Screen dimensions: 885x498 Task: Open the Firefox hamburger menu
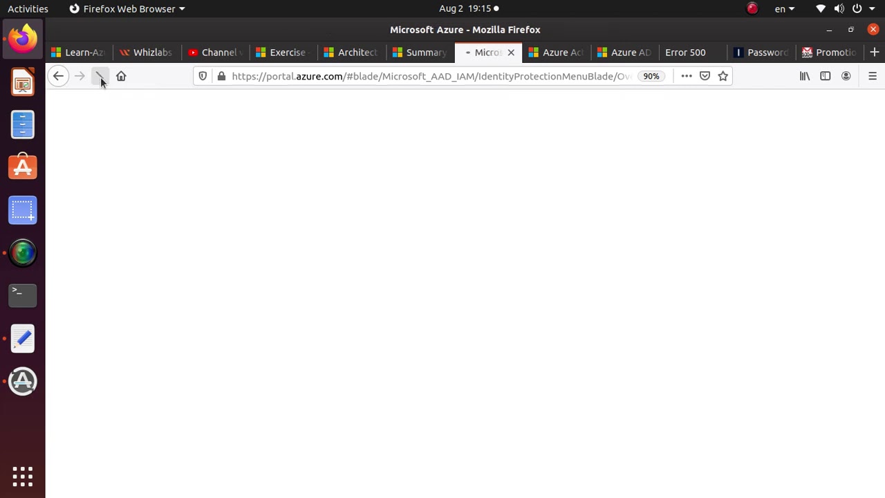click(x=873, y=76)
